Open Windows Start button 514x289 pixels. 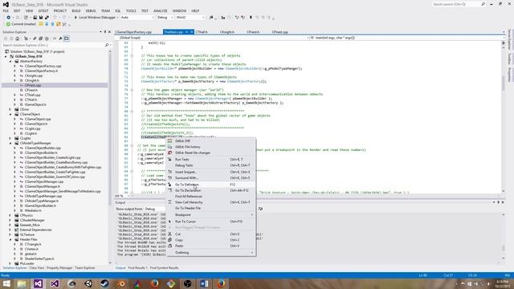coord(6,283)
